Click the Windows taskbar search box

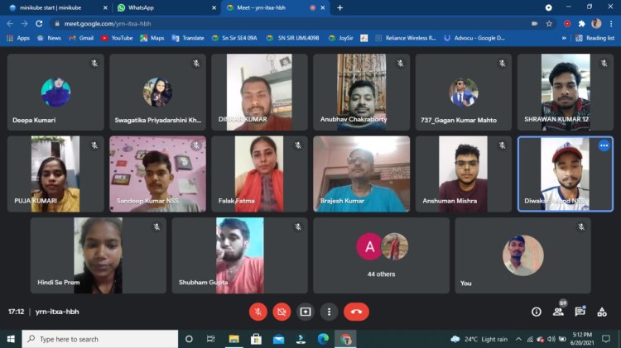coord(99,339)
